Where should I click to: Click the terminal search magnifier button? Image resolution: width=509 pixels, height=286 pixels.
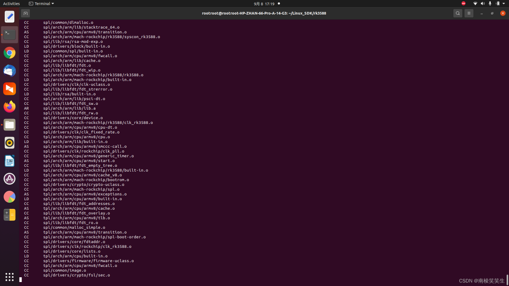[458, 13]
